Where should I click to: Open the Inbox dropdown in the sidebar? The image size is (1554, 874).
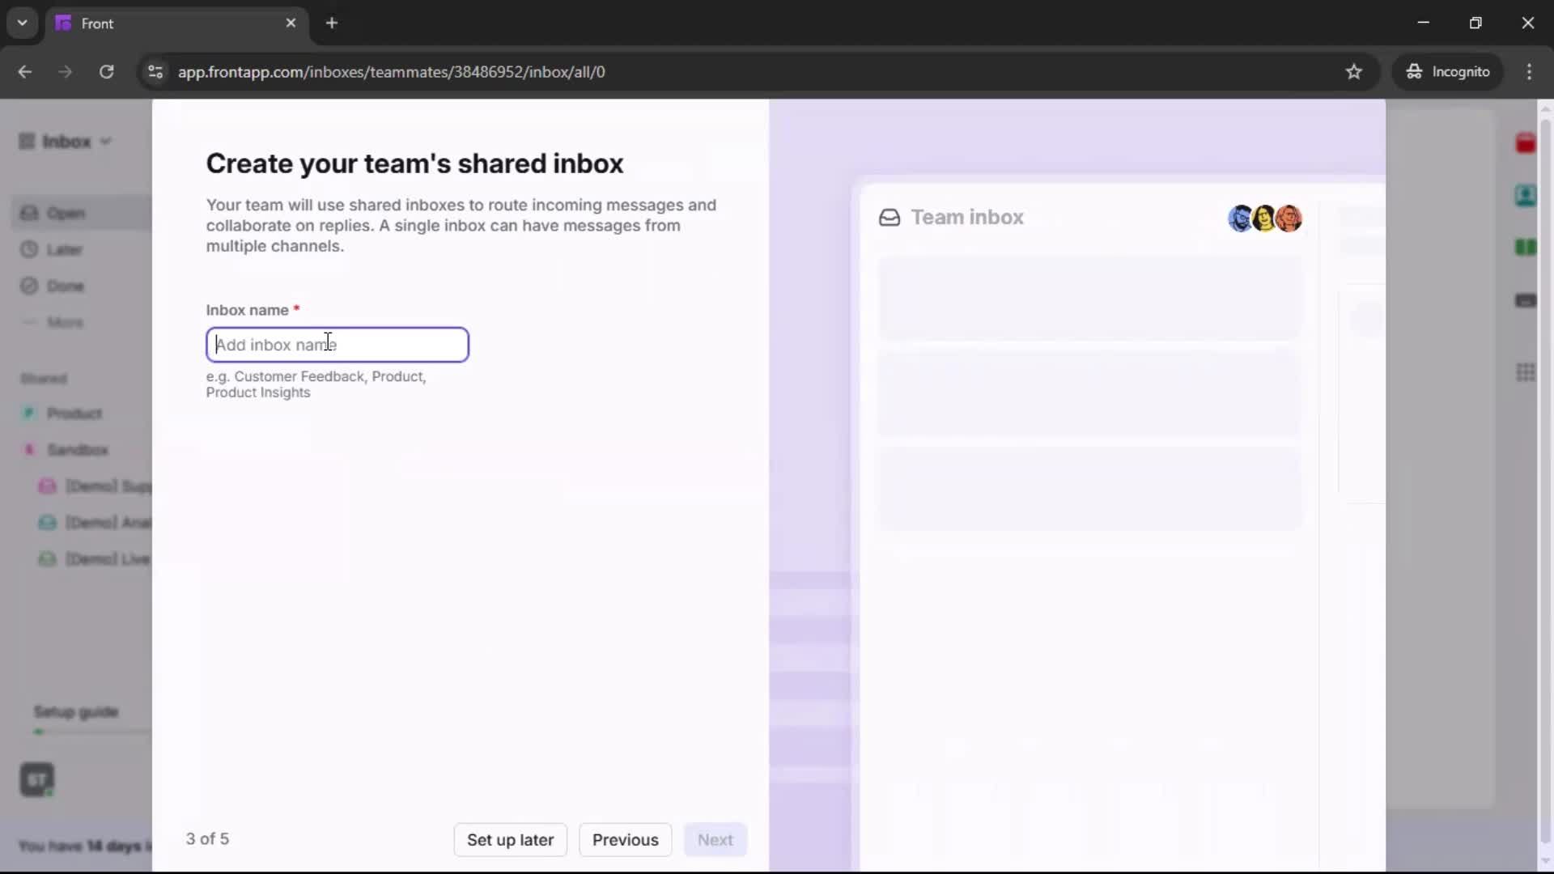click(106, 141)
